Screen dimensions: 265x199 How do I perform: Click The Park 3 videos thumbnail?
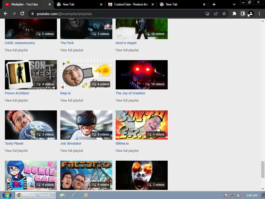86,29
